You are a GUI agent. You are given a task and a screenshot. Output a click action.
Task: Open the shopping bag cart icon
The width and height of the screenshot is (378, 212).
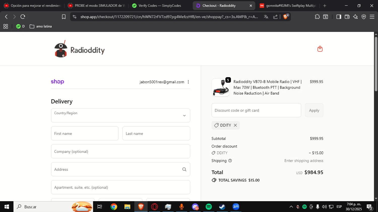(x=320, y=49)
